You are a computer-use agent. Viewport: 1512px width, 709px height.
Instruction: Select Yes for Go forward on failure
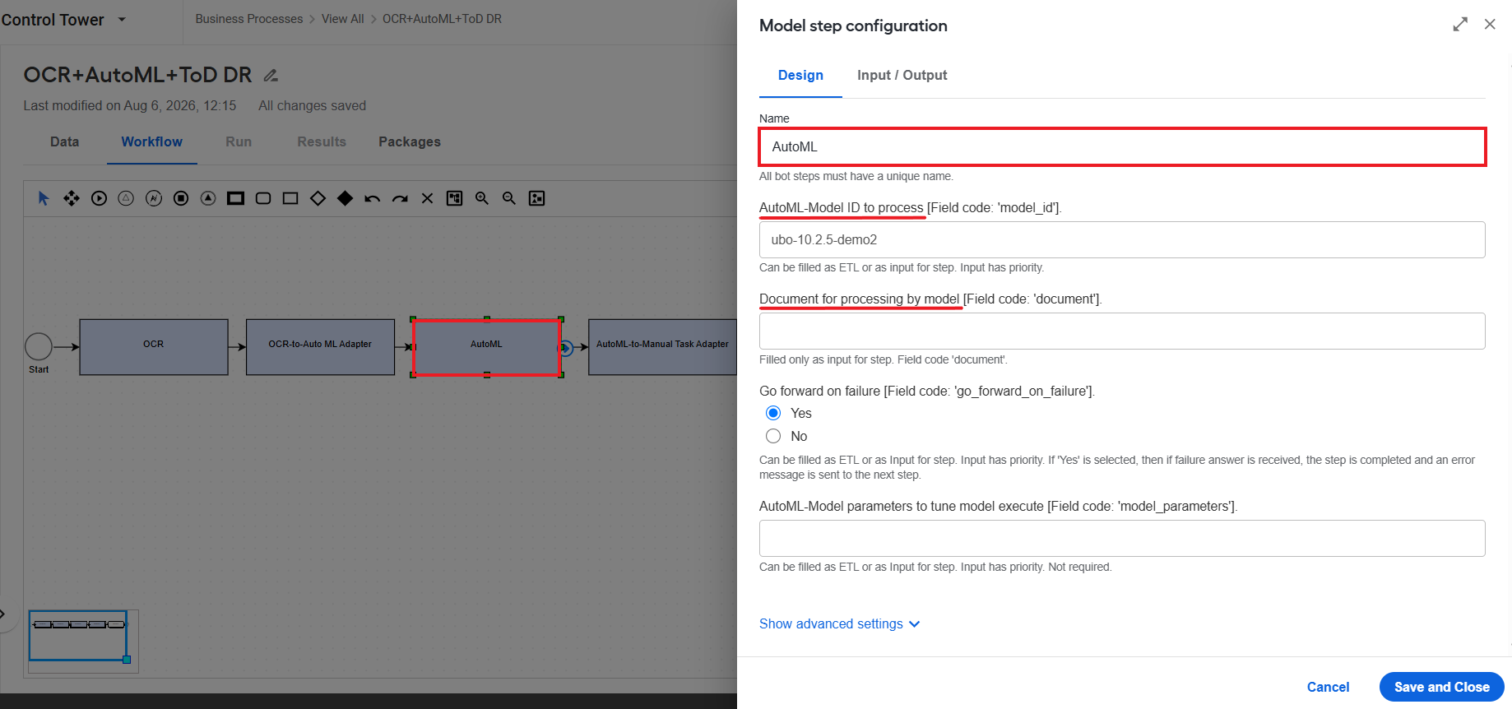[x=773, y=413]
